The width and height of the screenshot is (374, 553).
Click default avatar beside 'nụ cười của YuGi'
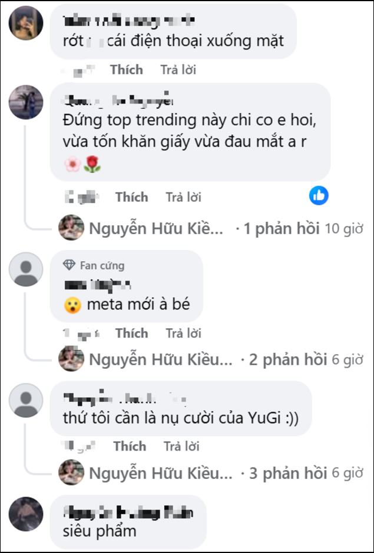coord(26,400)
